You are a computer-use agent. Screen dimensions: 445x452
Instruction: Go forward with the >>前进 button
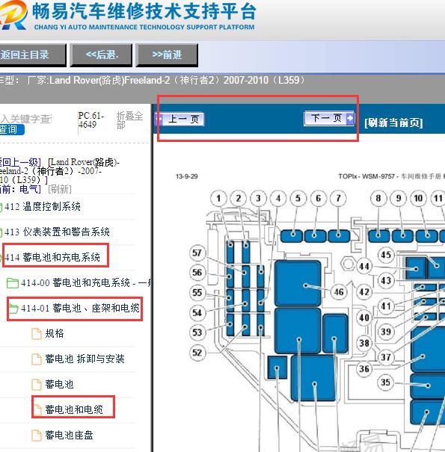point(167,55)
